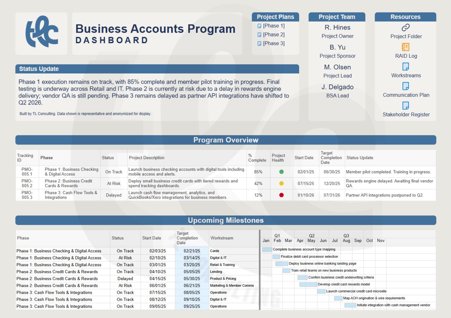Click the Project Plans panel header
Screen dimensions: 451x318
tap(275, 17)
